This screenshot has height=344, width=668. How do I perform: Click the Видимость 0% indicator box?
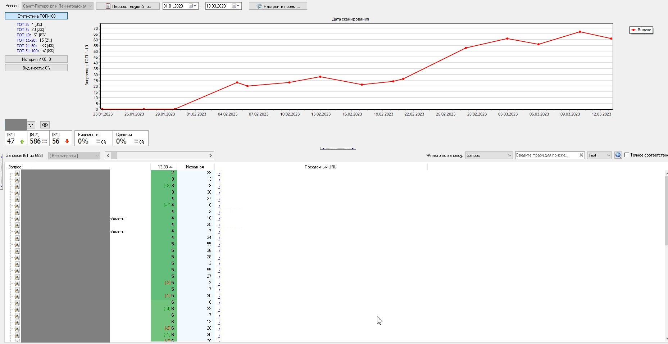(x=94, y=138)
